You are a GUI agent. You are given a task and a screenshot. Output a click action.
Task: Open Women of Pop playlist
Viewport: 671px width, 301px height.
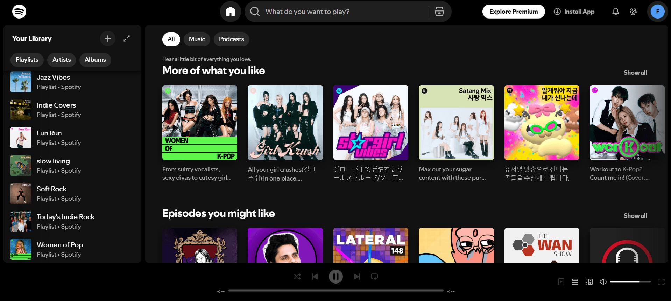(x=72, y=249)
